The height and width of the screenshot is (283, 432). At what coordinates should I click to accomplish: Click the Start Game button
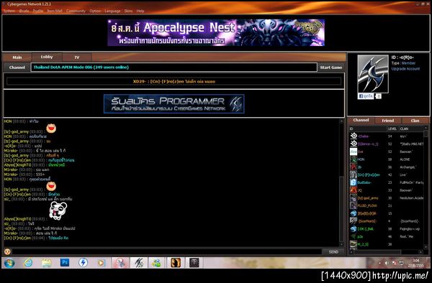point(331,68)
